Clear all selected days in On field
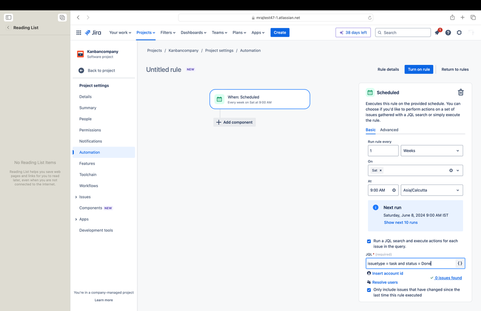 (x=451, y=170)
